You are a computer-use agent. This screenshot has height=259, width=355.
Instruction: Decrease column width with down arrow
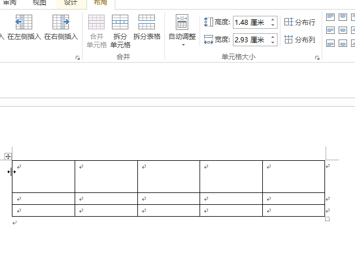coord(273,42)
